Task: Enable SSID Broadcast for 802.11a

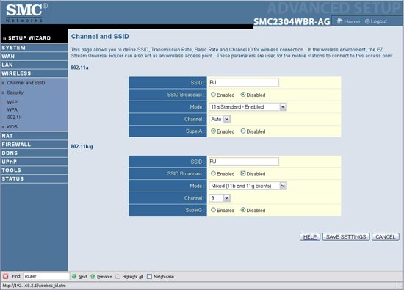Action: [213, 95]
